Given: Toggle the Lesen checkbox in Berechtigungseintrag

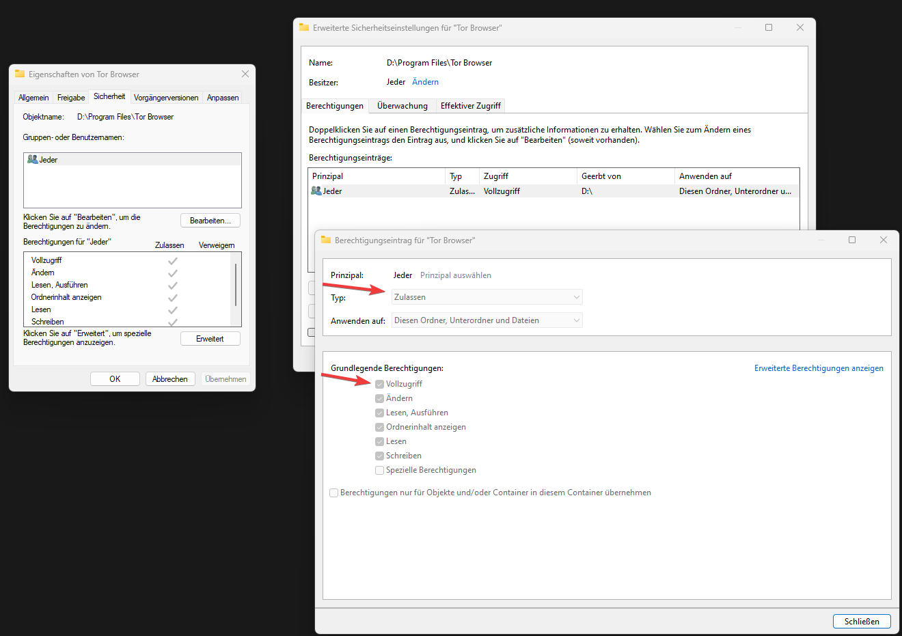Looking at the screenshot, I should [x=379, y=441].
